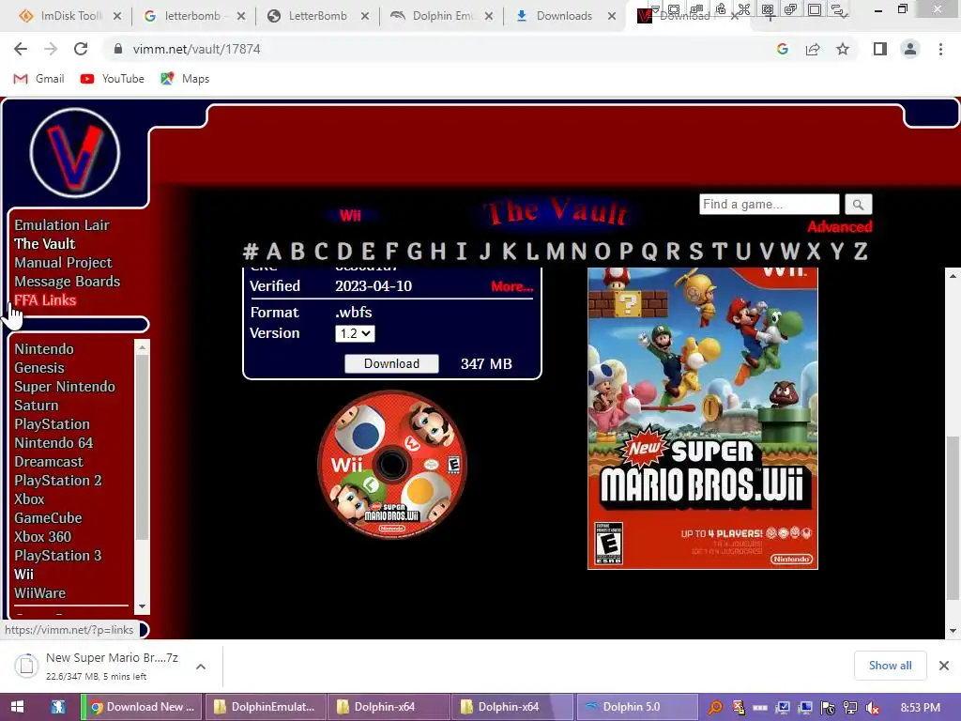
Task: Click the search magnifier button
Action: pyautogui.click(x=858, y=204)
